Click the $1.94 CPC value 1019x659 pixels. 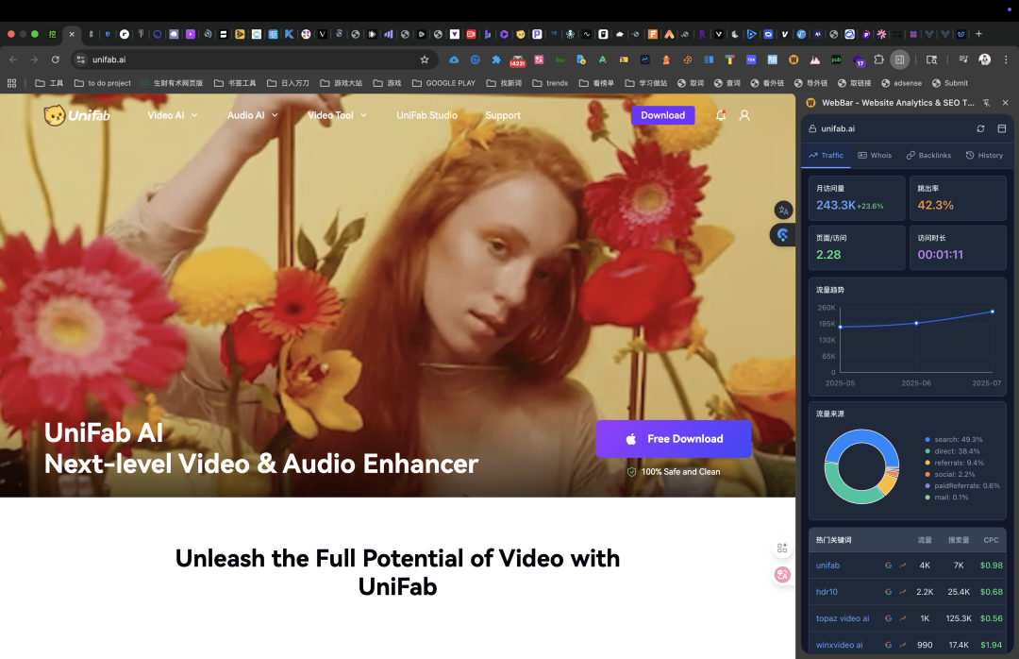991,646
